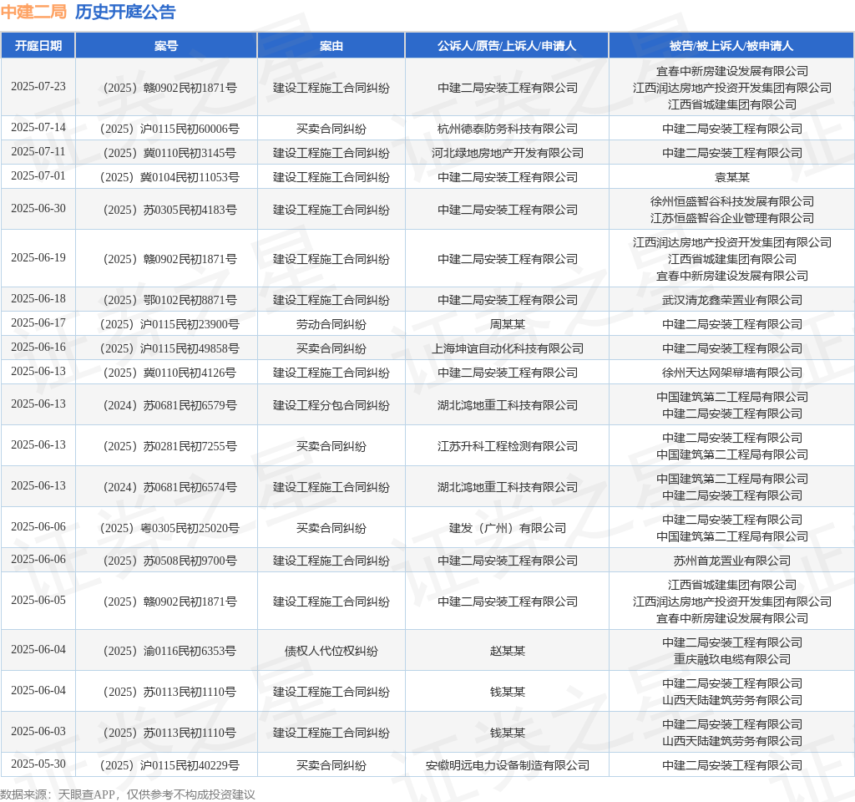Click date cell 2025-06-17
Viewport: 855px width, 802px height.
pos(38,323)
